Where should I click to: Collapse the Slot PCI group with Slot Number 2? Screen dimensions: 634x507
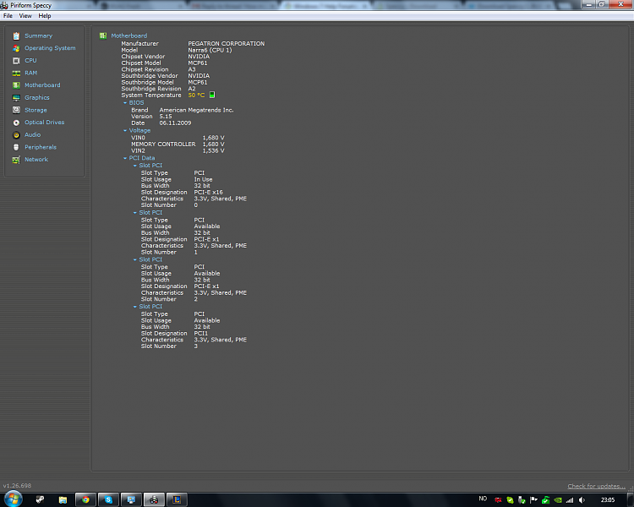[135, 259]
